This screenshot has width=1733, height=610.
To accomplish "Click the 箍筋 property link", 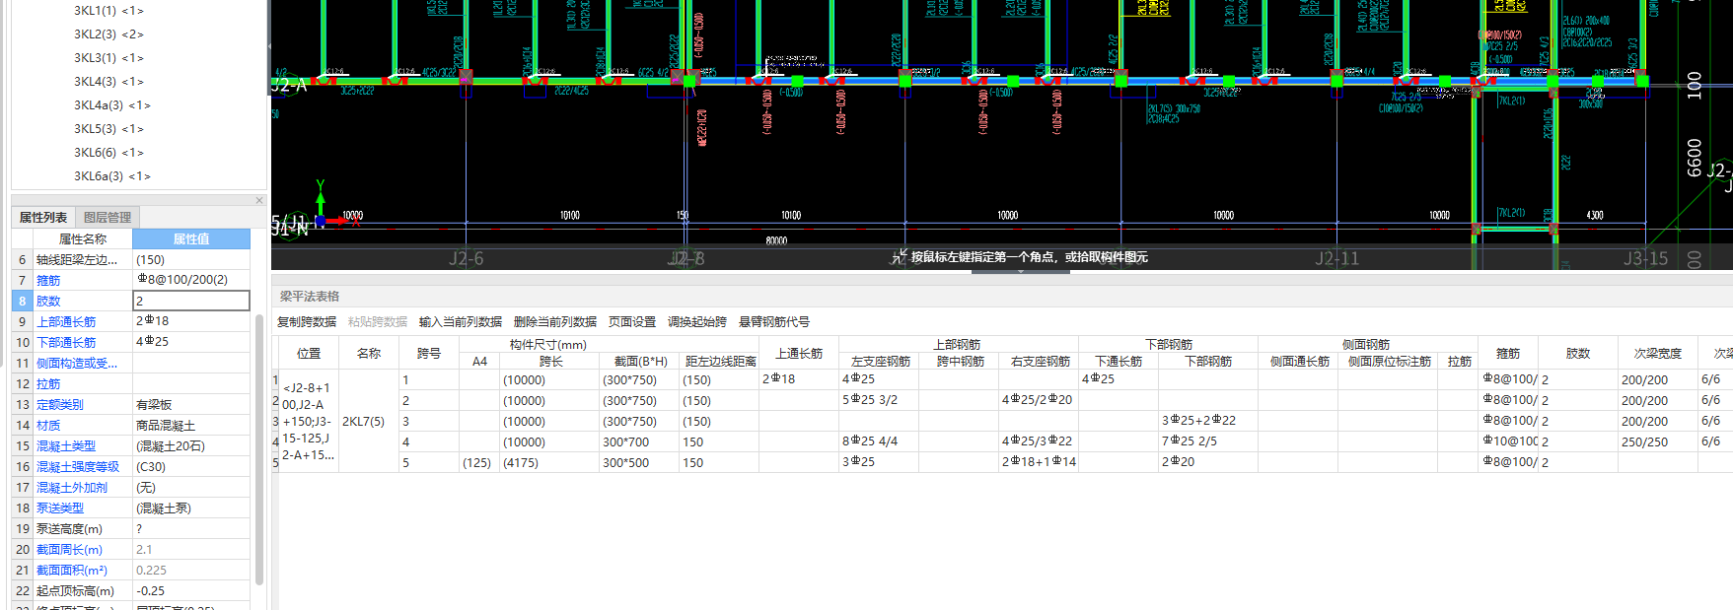I will pyautogui.click(x=48, y=281).
